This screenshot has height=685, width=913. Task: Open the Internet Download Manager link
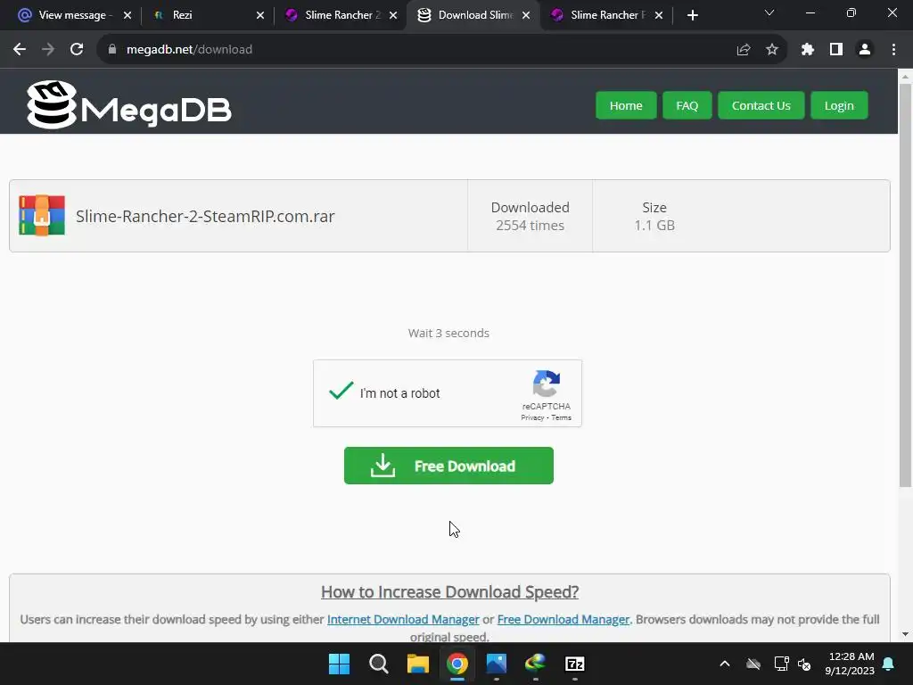[x=403, y=619]
